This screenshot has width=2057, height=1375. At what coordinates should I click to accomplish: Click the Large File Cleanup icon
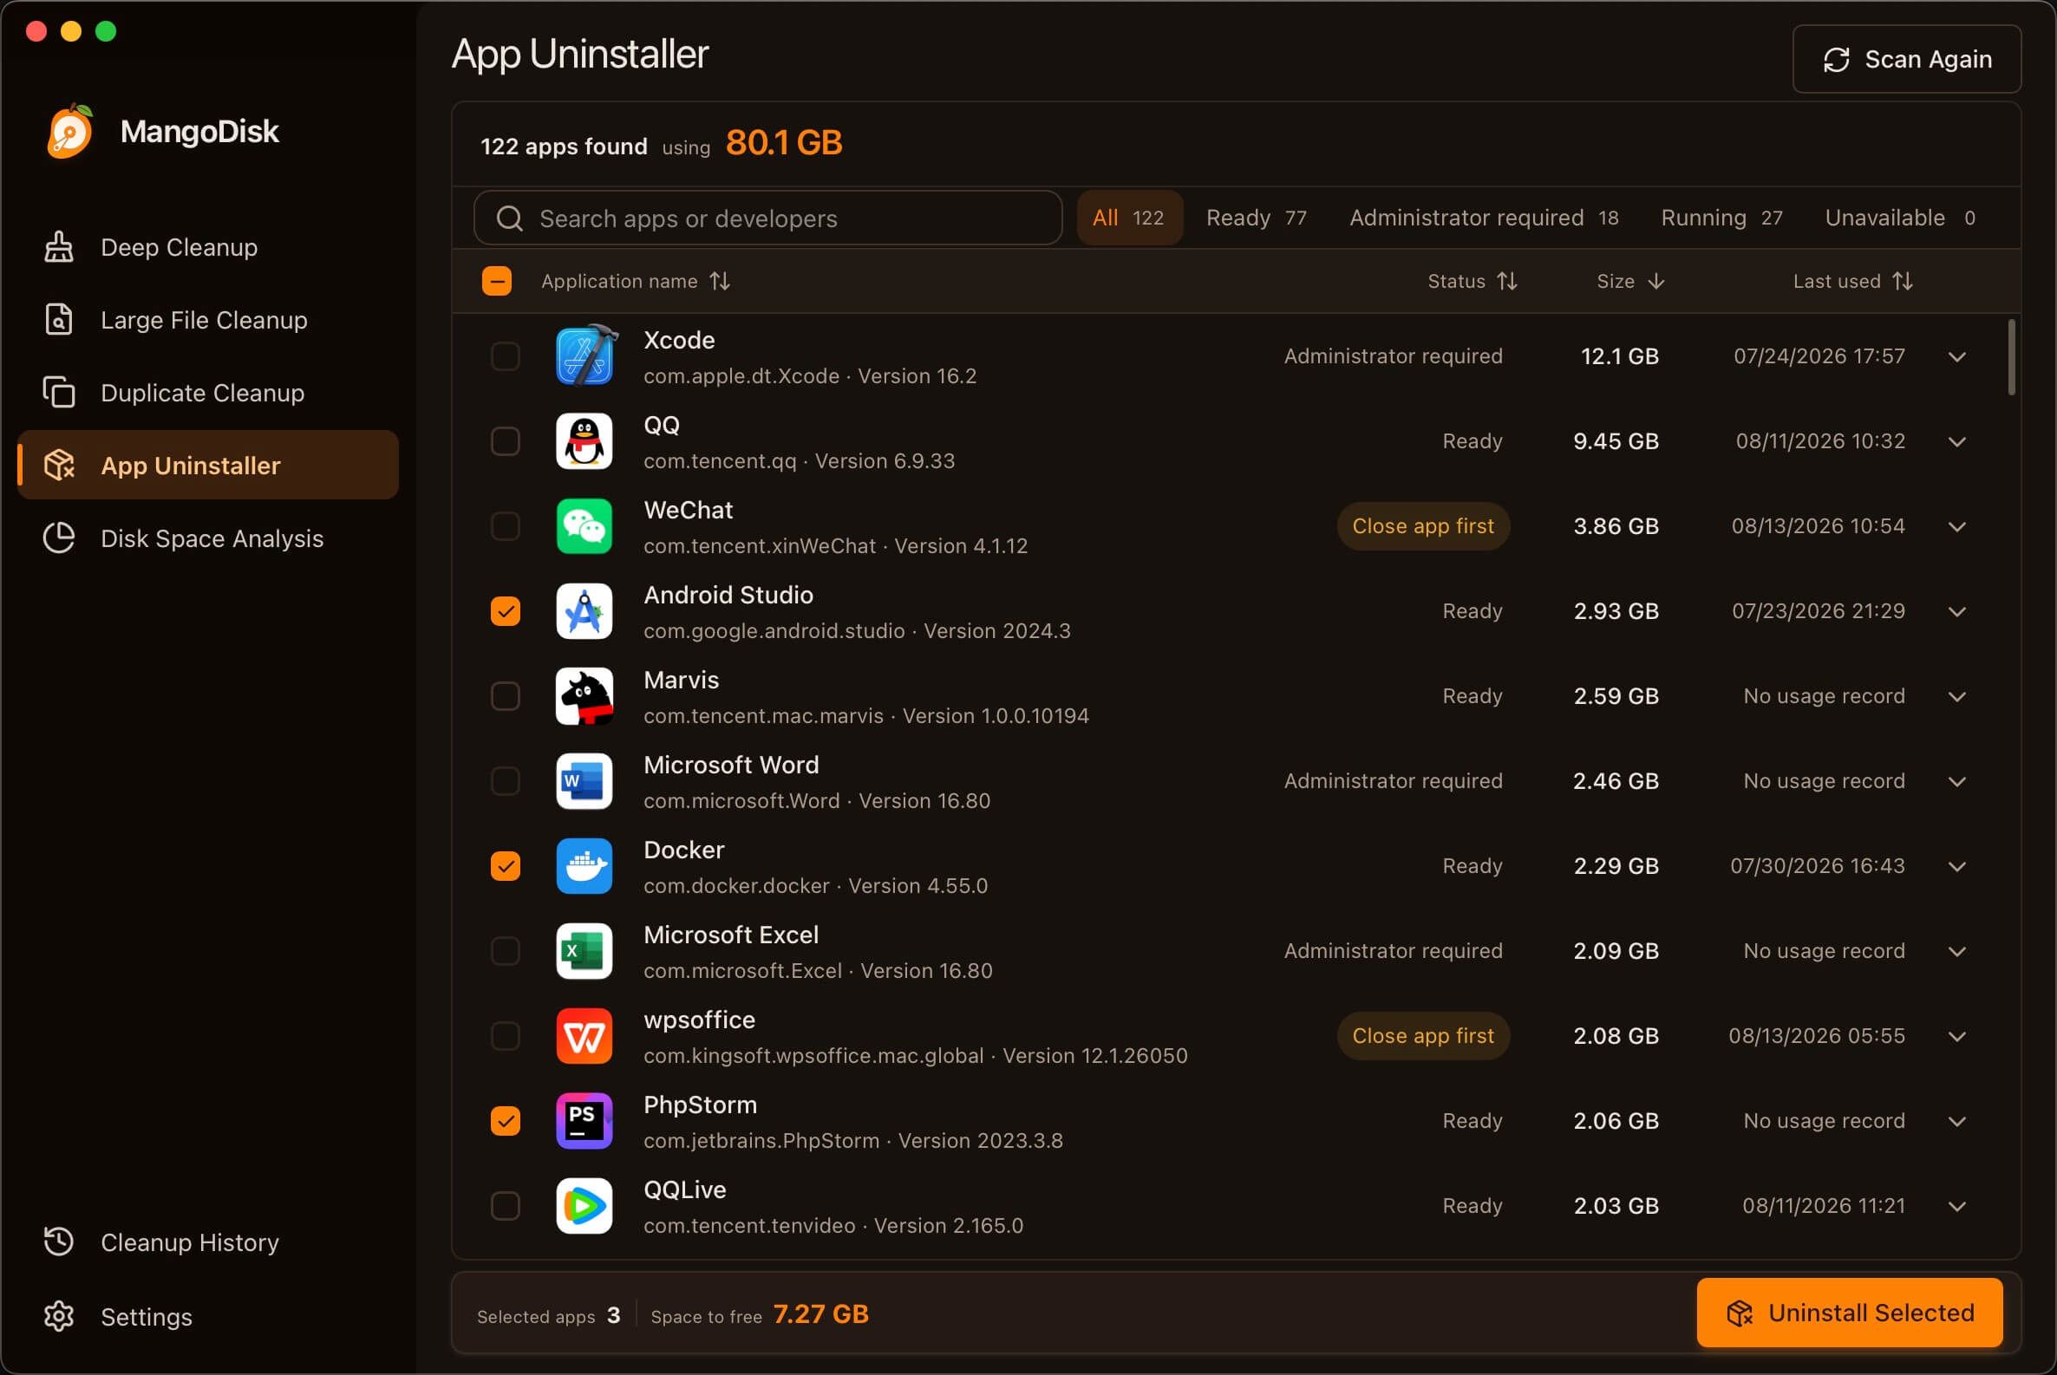(x=59, y=320)
